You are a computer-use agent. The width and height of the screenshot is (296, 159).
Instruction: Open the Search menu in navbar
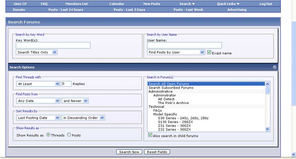[187, 4]
